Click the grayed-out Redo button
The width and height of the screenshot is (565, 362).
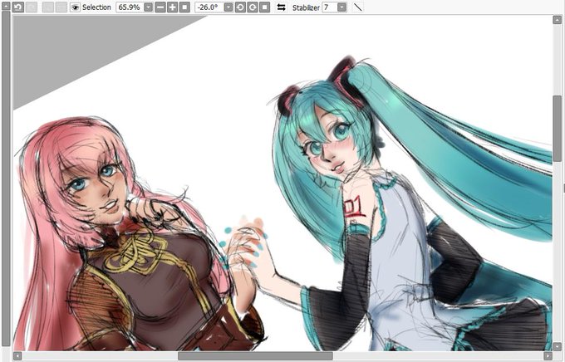pyautogui.click(x=32, y=7)
